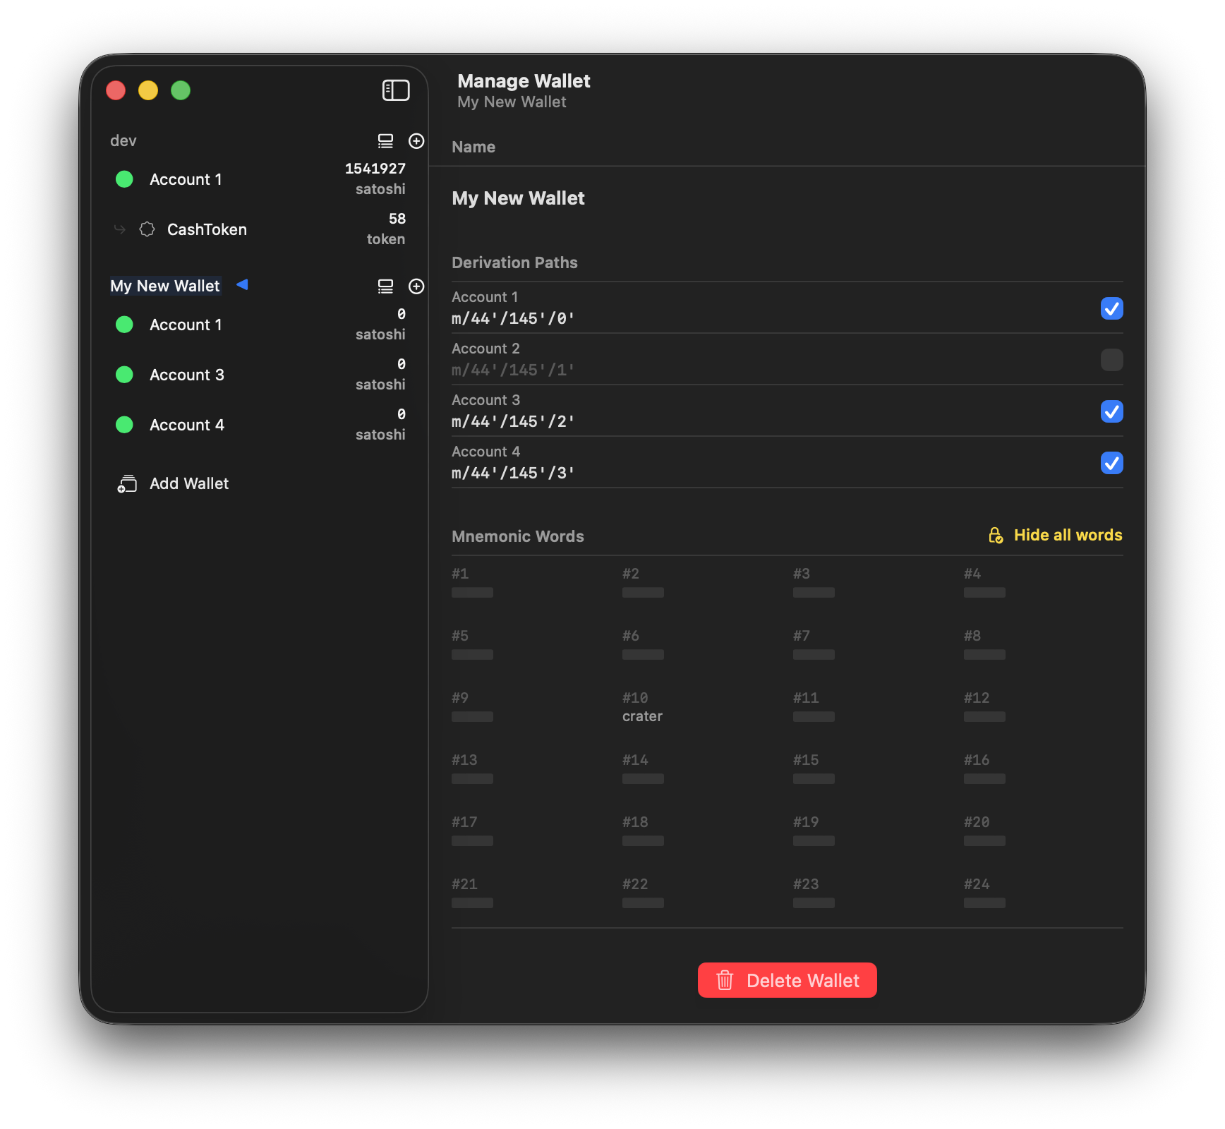Maximize window with green button
This screenshot has width=1225, height=1129.
pyautogui.click(x=181, y=90)
